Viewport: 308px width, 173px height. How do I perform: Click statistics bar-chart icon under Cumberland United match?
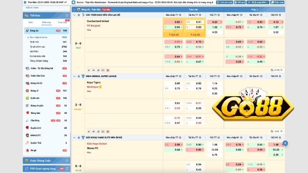tap(98, 70)
